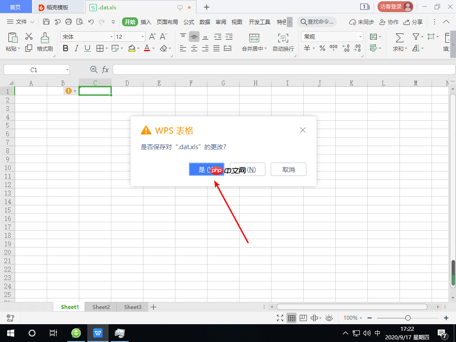Click the AutoSum (求和) sigma icon
Viewport: 456px width, 342px height.
399,37
